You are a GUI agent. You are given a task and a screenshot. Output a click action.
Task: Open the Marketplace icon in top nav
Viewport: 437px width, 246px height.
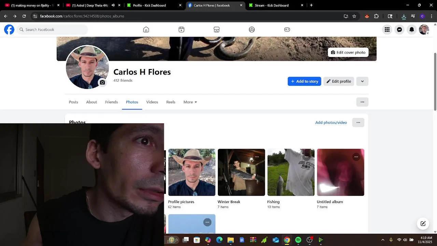[216, 29]
